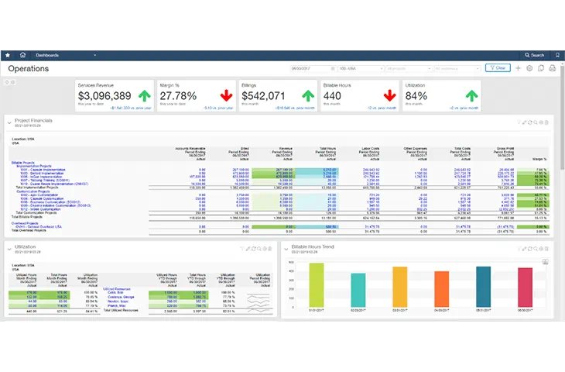Image resolution: width=565 pixels, height=372 pixels.
Task: Click the red down arrow on Margin %
Action: [x=226, y=95]
